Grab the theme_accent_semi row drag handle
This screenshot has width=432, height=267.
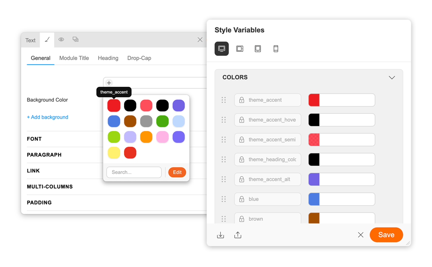(x=224, y=140)
